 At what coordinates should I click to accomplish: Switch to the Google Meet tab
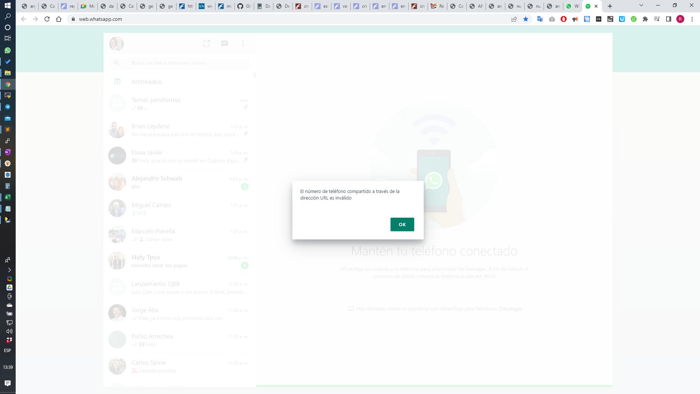coord(87,6)
